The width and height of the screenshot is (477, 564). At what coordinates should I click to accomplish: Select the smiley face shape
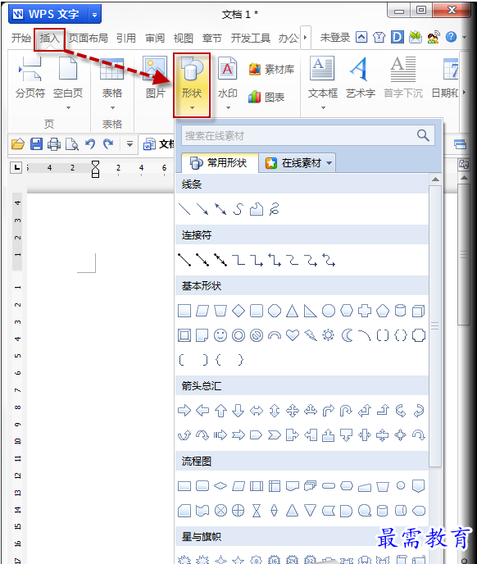click(x=220, y=335)
